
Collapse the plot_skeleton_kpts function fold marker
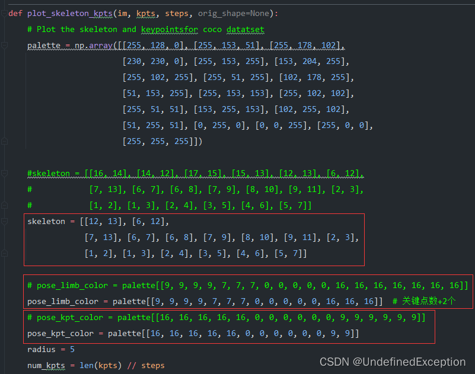4,14
